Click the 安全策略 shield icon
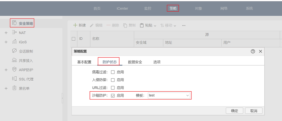Screen dimensions: 282x121 pyautogui.click(x=14, y=23)
